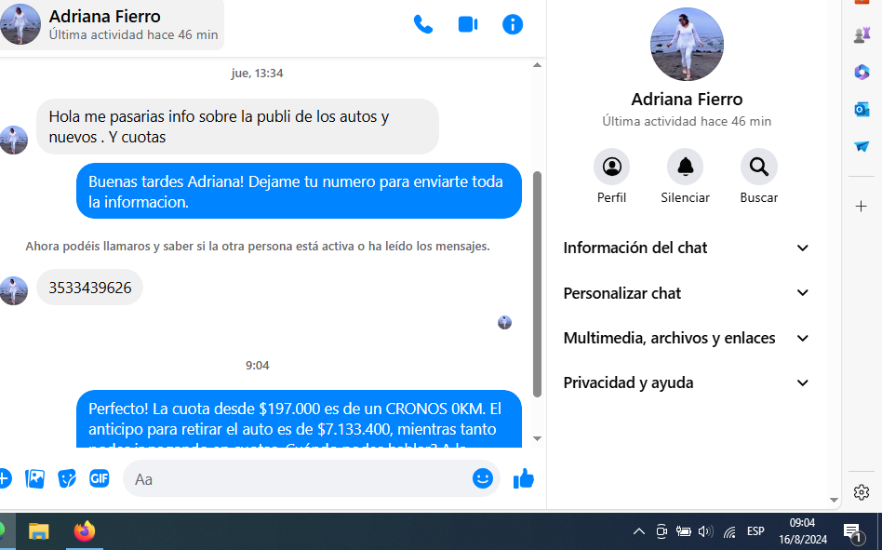Click the chat scrollbar down arrow
The width and height of the screenshot is (882, 550).
click(537, 438)
